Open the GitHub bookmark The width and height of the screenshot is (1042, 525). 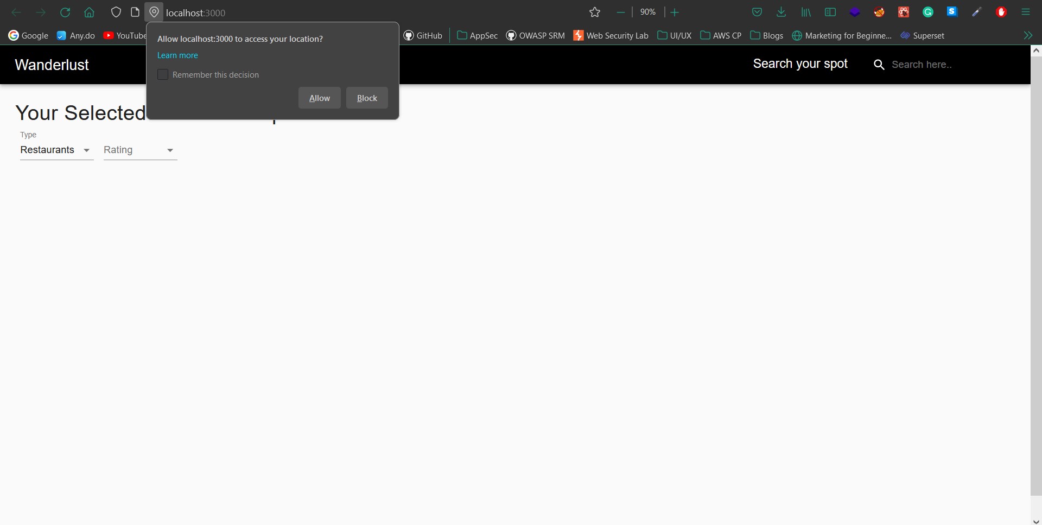423,35
